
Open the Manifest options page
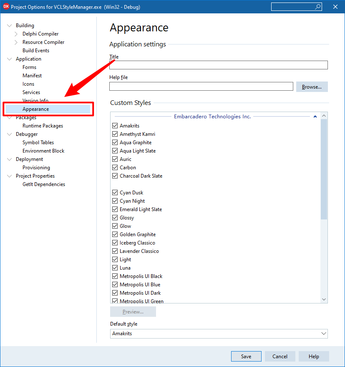32,76
